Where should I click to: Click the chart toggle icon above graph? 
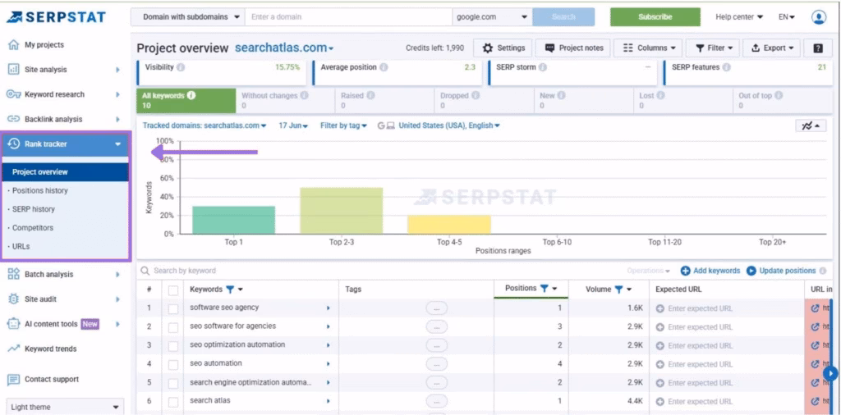(811, 126)
